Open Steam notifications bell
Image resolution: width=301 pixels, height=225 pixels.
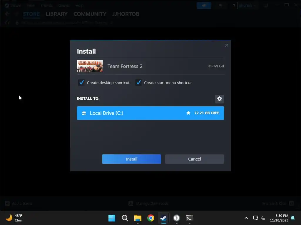(220, 5)
